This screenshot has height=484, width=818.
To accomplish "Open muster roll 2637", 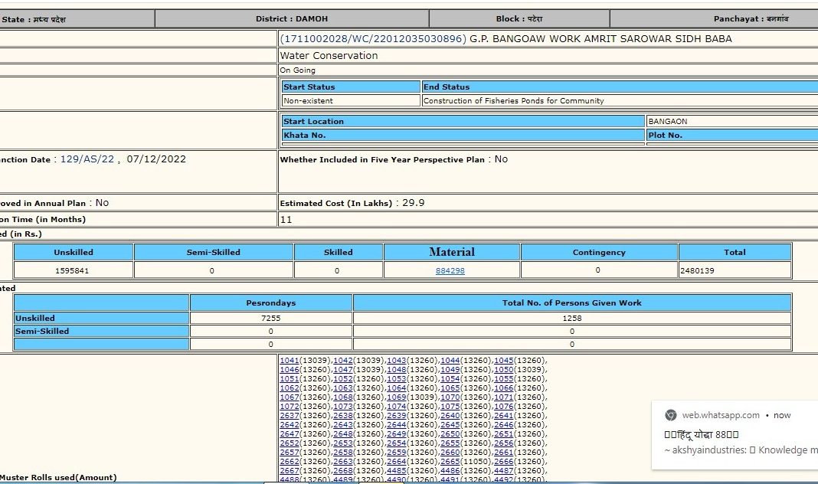I will pos(290,416).
